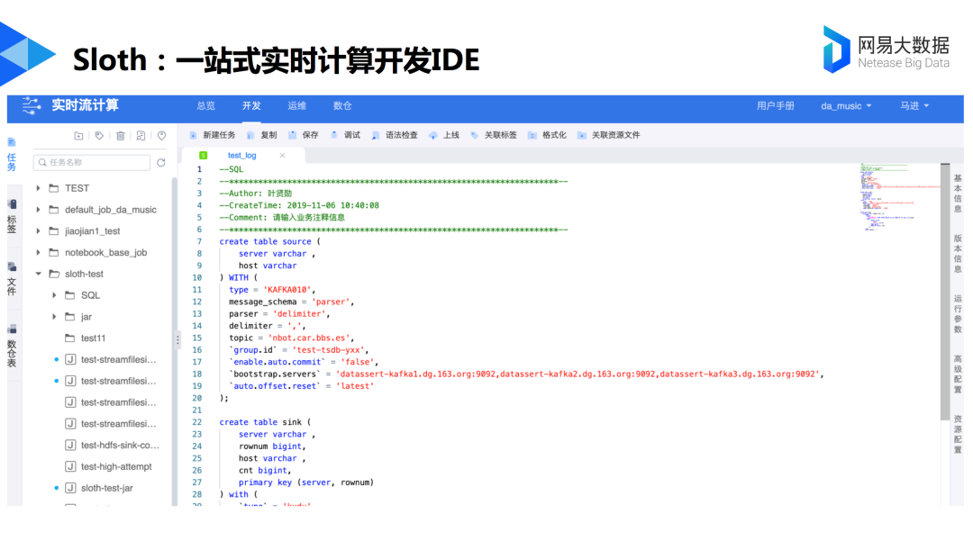This screenshot has height=541, width=973.
Task: Click the 任务名称 search field
Action: [x=92, y=163]
